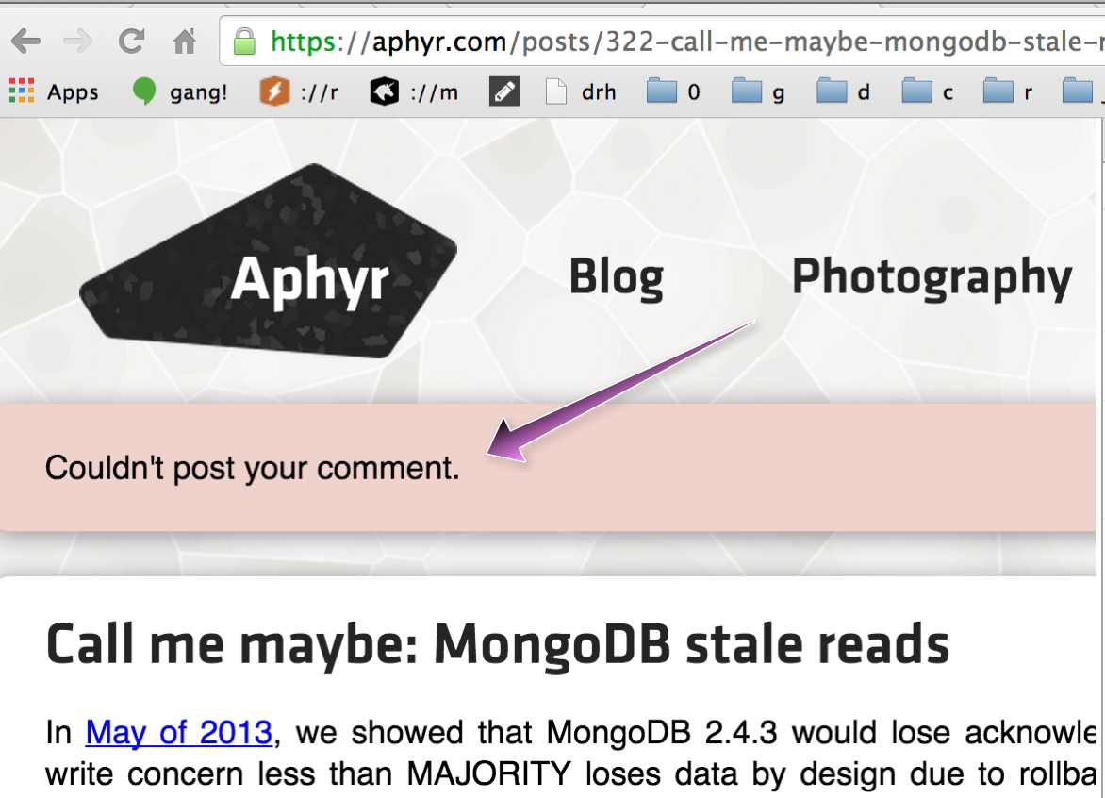This screenshot has width=1105, height=798.
Task: Open the gang! bookmark
Action: pyautogui.click(x=180, y=91)
